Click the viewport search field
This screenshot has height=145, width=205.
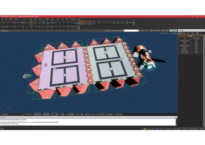click(131, 31)
